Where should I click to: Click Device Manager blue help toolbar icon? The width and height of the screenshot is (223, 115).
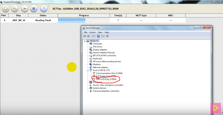click(98, 36)
